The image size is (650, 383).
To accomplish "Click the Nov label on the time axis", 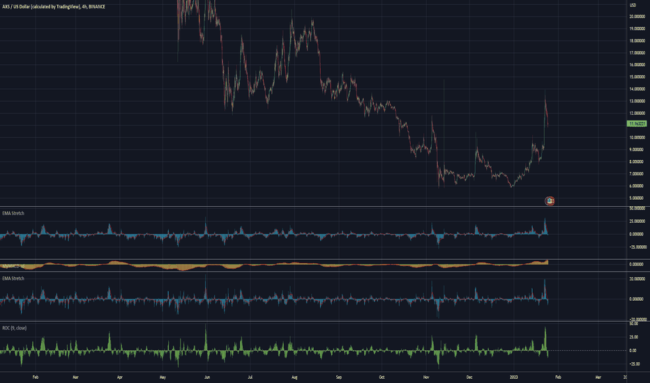I will click(x=426, y=377).
